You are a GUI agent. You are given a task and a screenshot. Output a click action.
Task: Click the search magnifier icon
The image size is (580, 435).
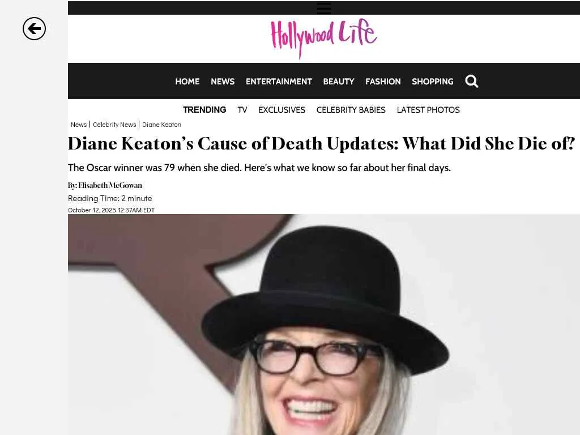(471, 81)
